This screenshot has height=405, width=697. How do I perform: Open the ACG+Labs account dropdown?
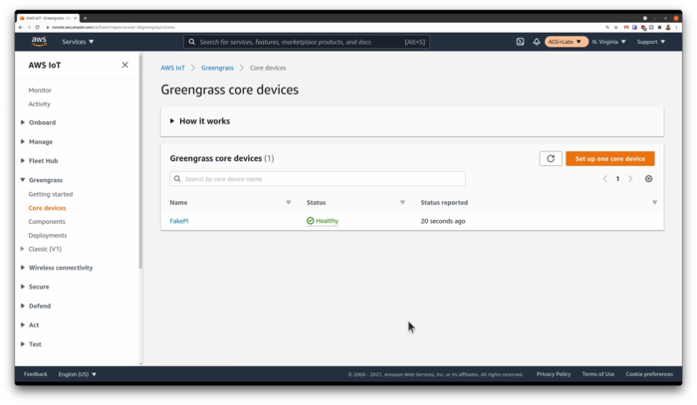[x=565, y=42]
